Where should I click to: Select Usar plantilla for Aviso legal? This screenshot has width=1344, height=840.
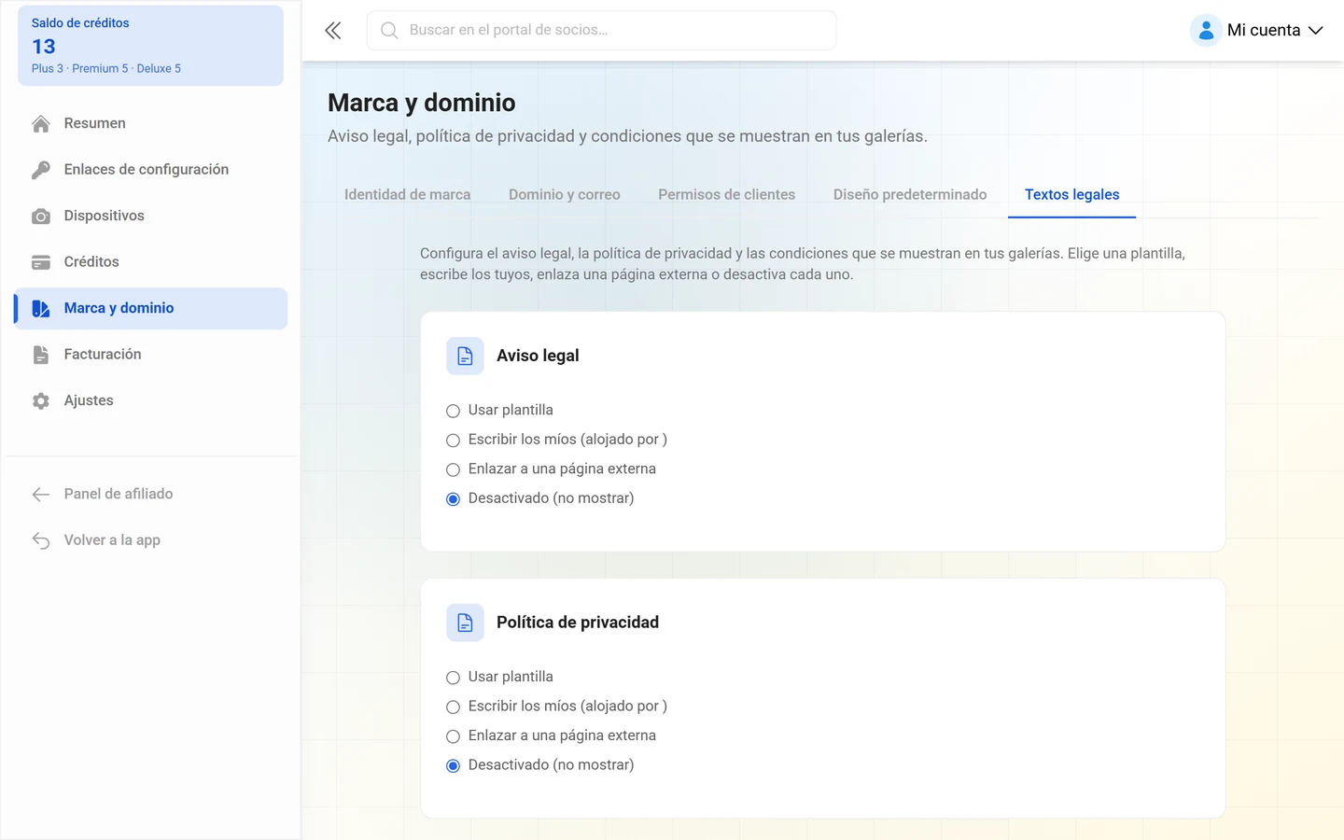point(453,411)
